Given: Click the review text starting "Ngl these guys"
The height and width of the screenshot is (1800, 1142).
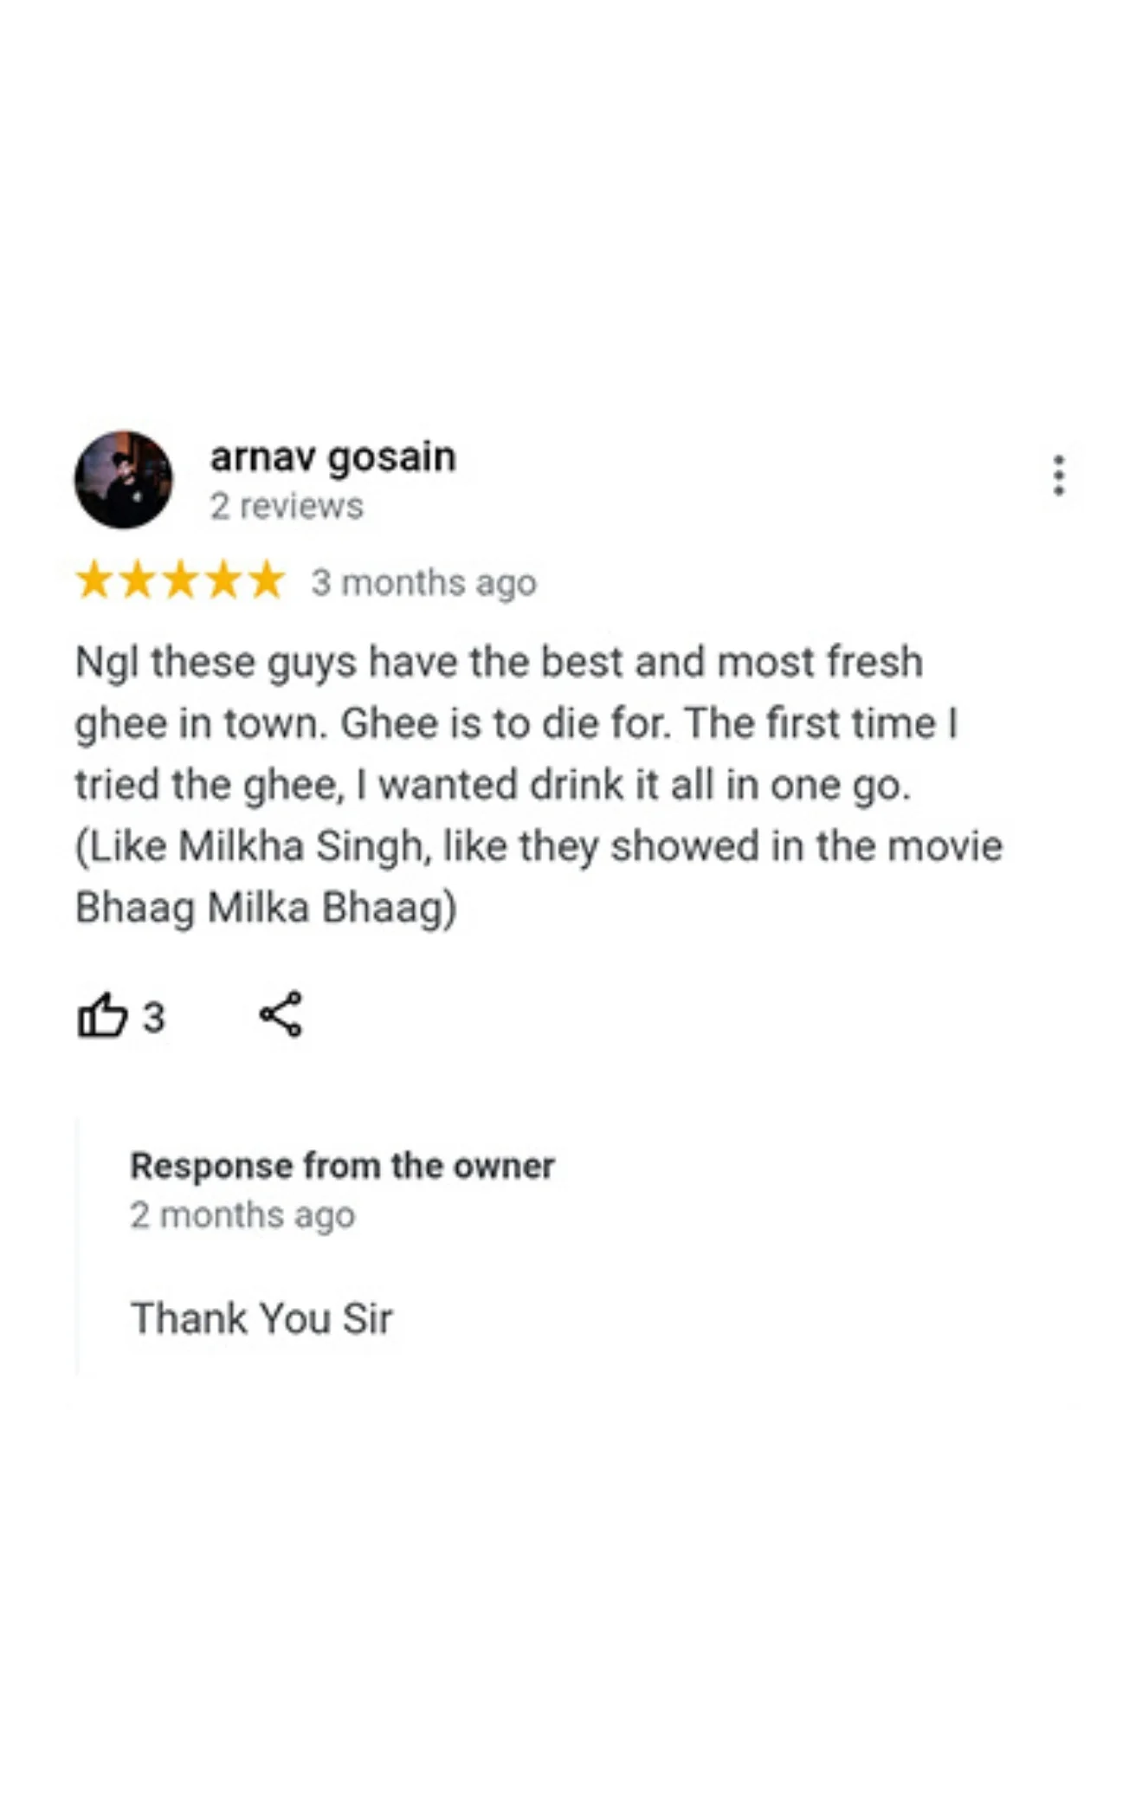Looking at the screenshot, I should click(539, 784).
